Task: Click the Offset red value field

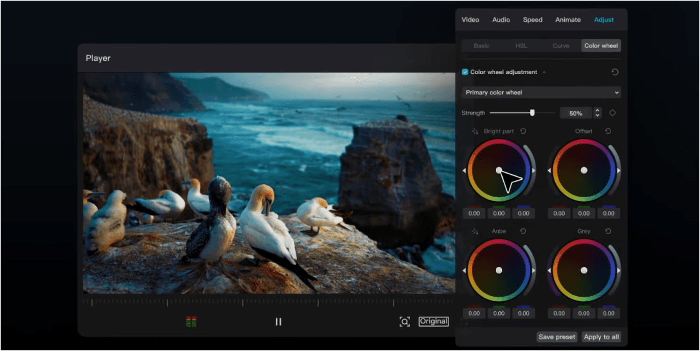Action: [559, 213]
